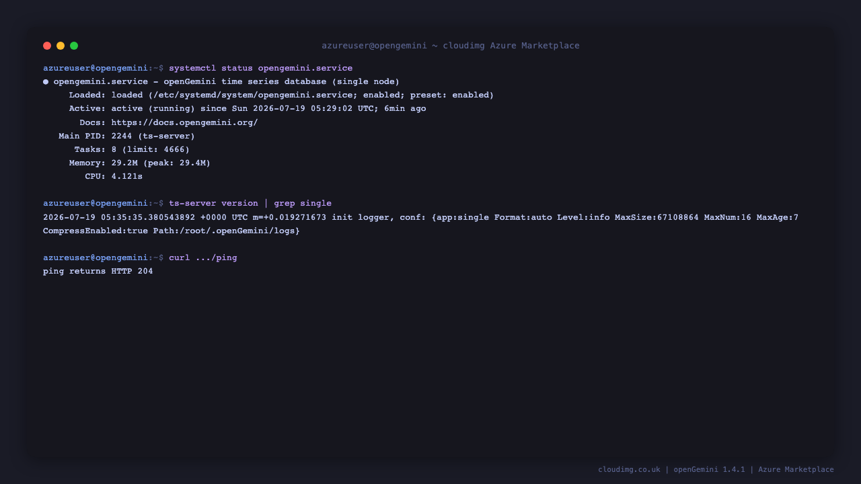Click the cloudimg.co.uk footer text

629,469
